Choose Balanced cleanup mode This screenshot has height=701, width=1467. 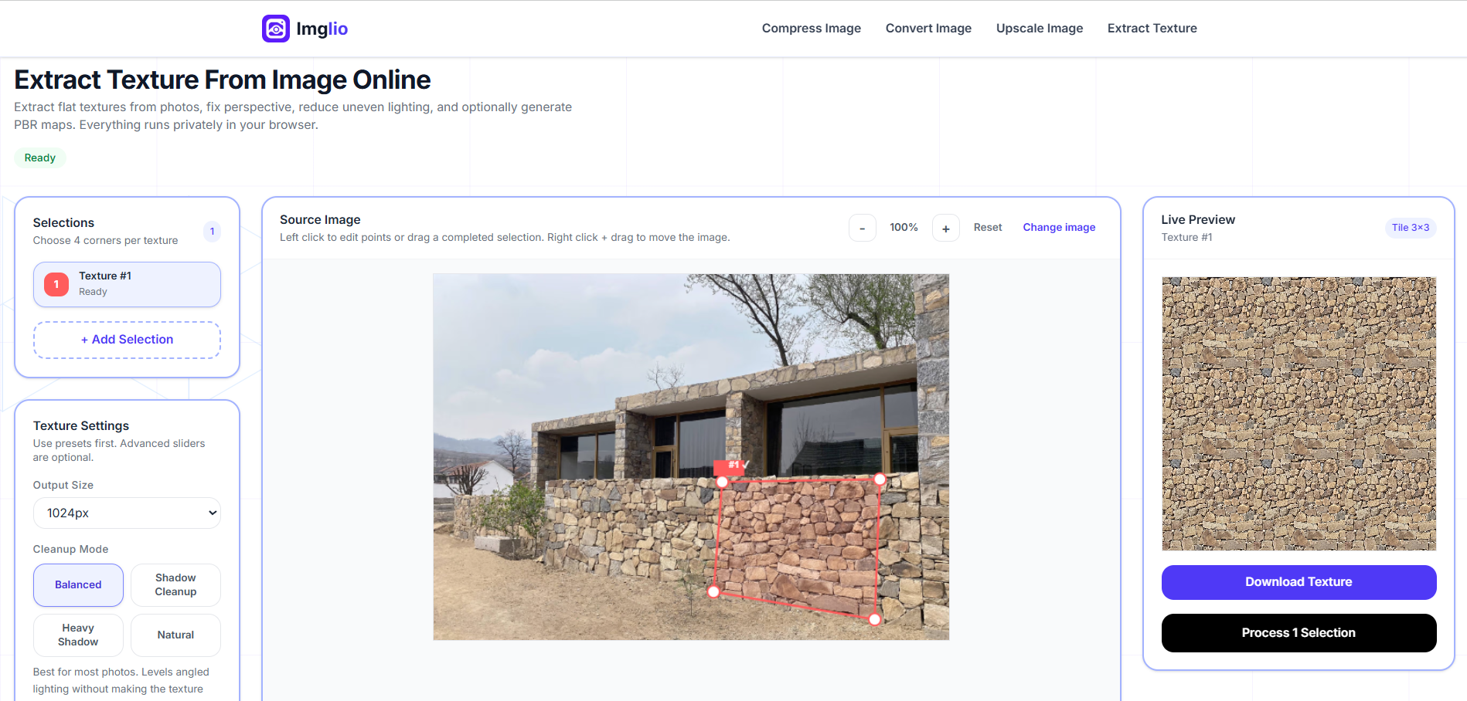click(x=78, y=585)
